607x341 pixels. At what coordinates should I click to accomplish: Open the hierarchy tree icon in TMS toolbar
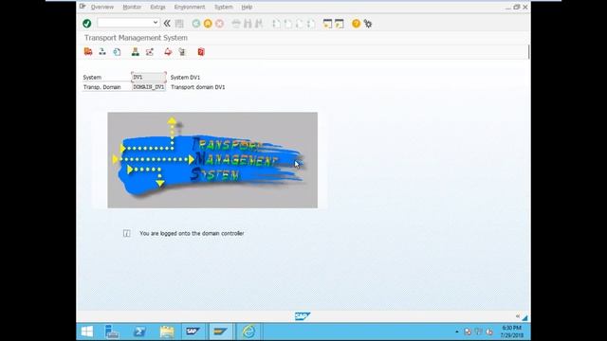(102, 51)
